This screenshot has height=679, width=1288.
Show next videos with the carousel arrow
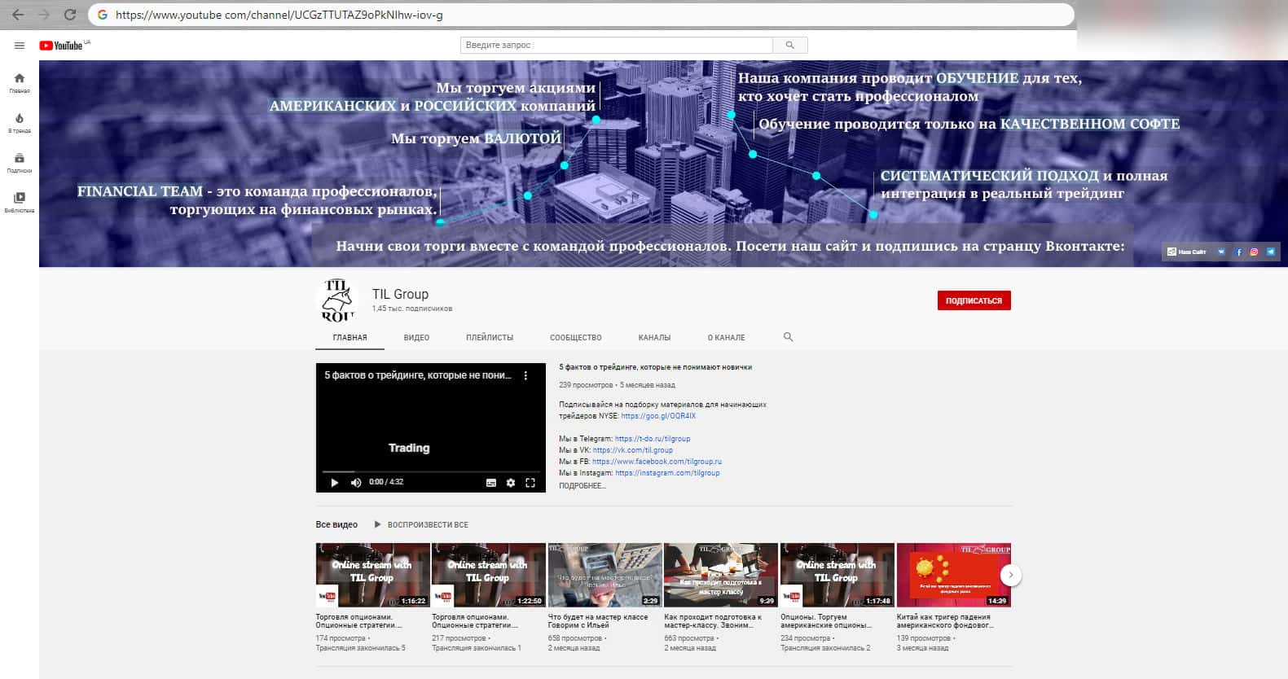(x=1011, y=575)
